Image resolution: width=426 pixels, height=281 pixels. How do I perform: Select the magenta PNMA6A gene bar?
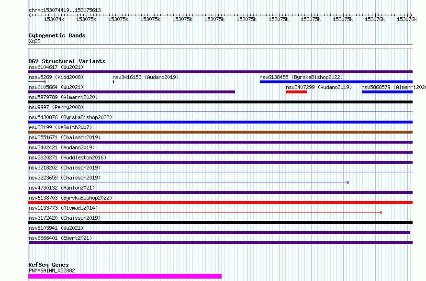125,276
